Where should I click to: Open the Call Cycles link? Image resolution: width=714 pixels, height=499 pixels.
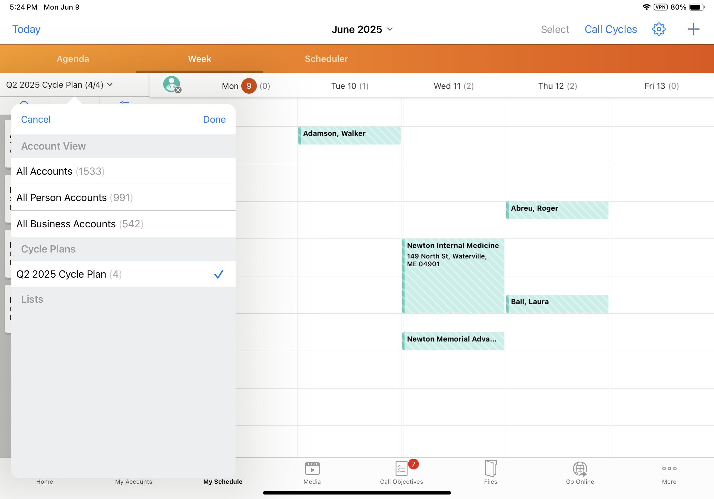click(x=611, y=29)
